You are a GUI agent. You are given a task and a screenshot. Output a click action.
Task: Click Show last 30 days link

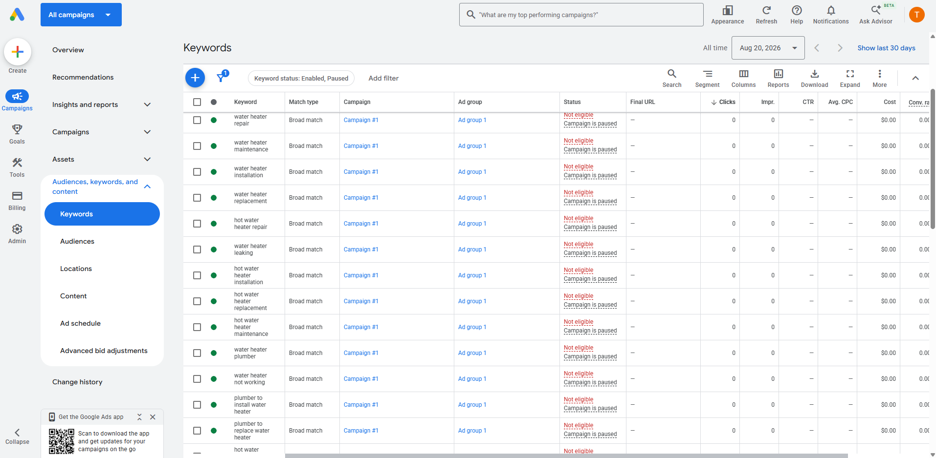pyautogui.click(x=886, y=48)
